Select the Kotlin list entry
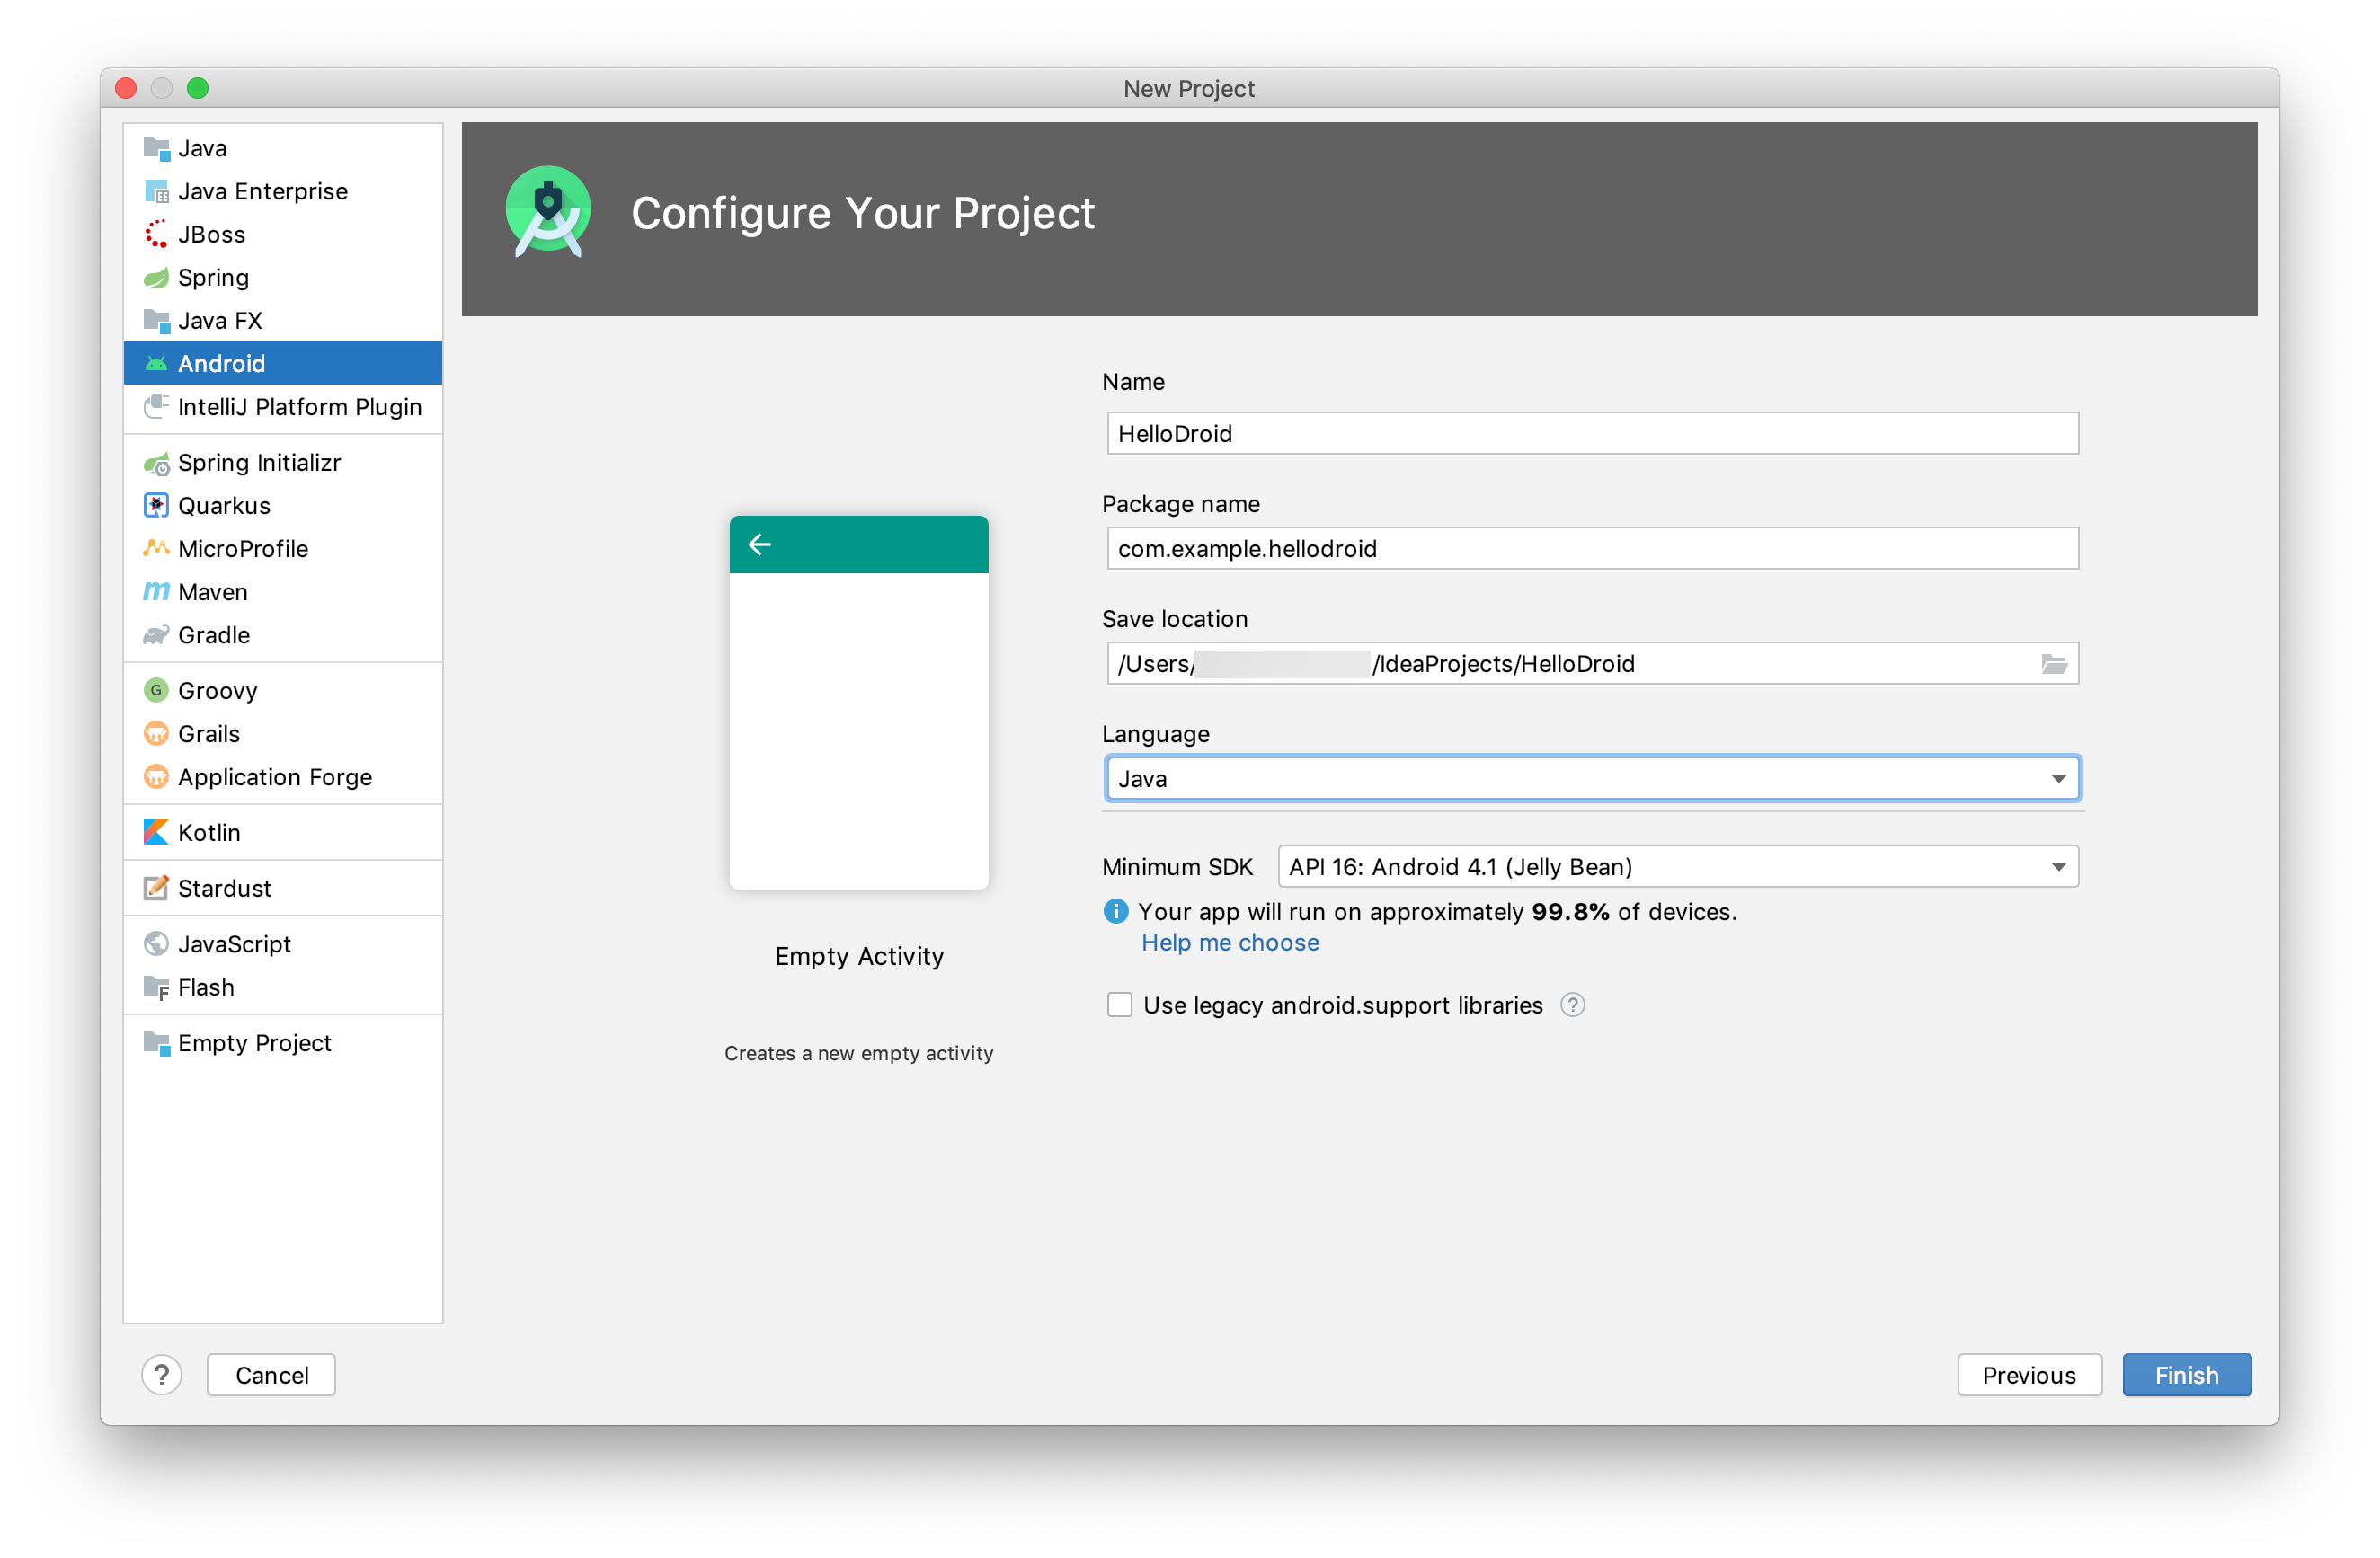 click(x=283, y=833)
